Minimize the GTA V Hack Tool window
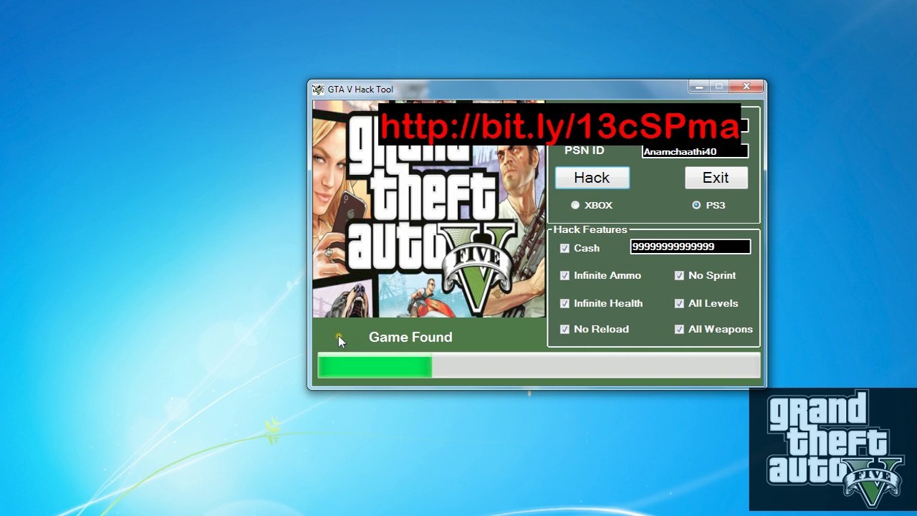 click(x=698, y=87)
